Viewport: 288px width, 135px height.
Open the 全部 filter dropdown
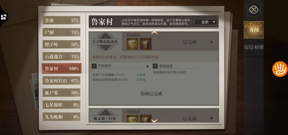tap(206, 22)
